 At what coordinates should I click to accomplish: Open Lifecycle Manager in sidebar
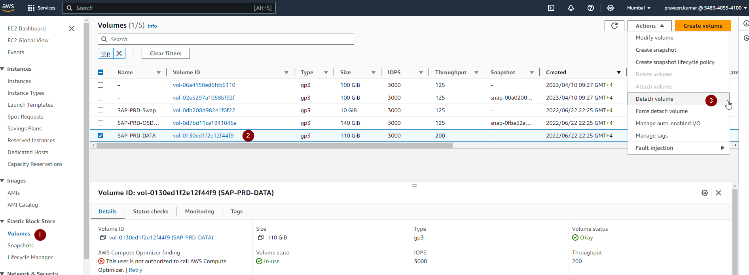(30, 257)
